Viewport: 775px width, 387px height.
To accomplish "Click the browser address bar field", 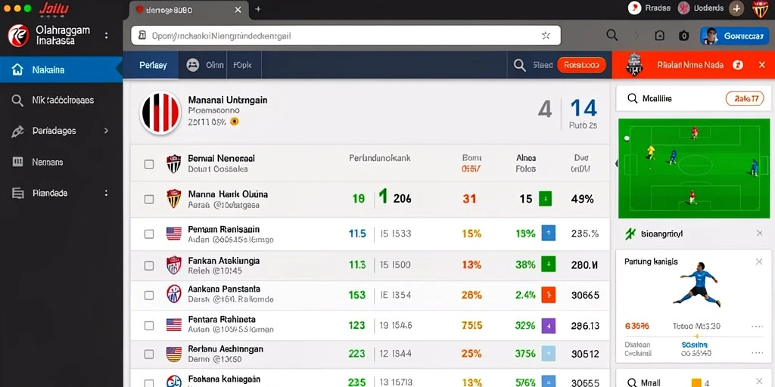I will [345, 36].
